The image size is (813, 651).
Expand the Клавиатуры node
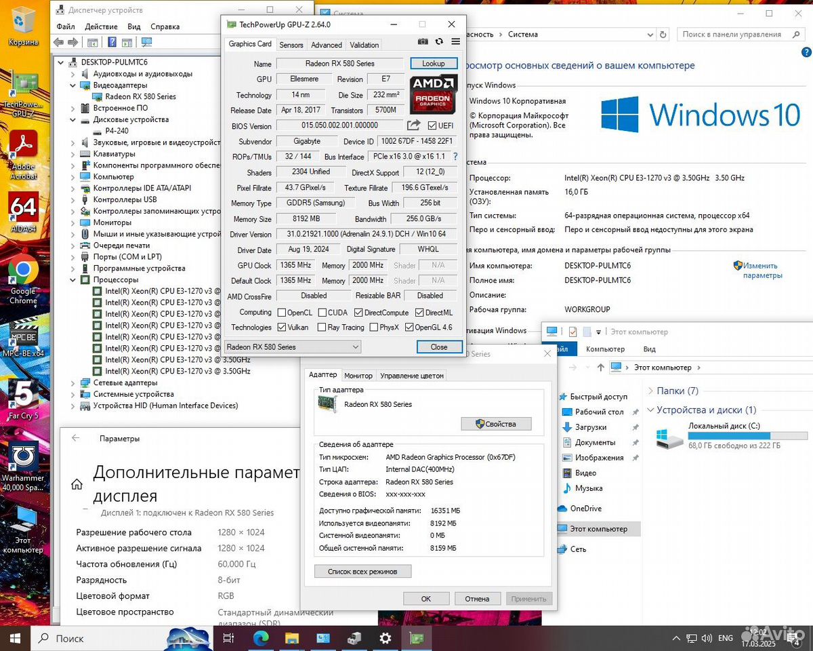click(73, 154)
